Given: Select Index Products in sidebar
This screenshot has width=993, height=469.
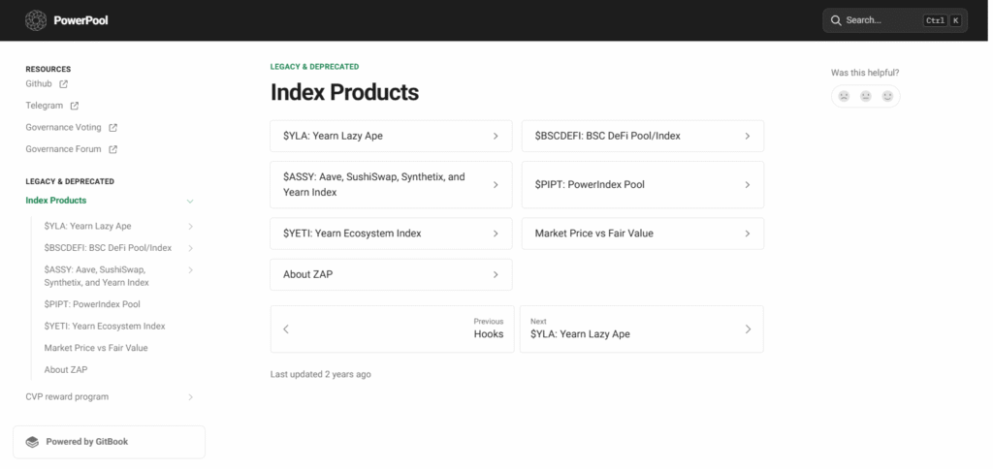Looking at the screenshot, I should click(55, 201).
